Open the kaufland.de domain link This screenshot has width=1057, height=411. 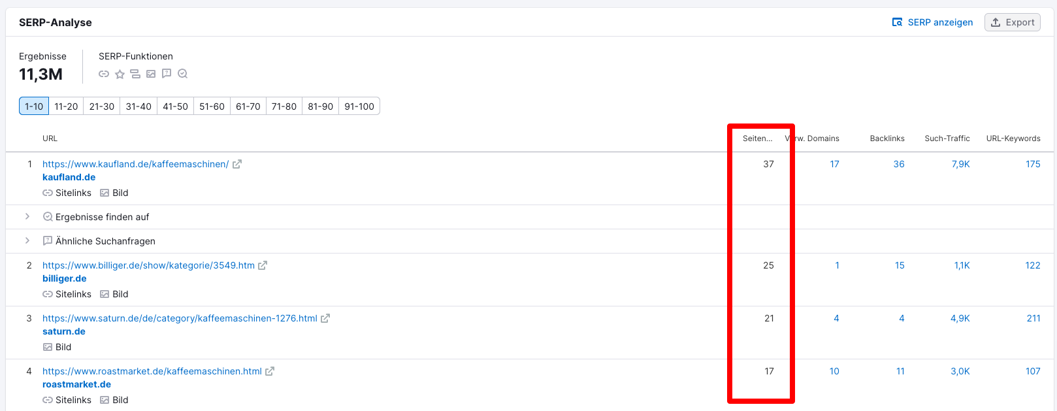tap(69, 177)
